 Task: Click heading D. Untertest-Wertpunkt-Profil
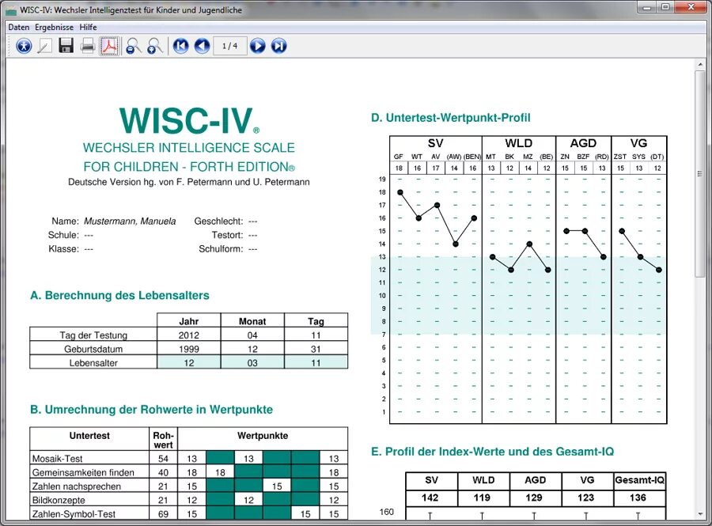point(450,118)
